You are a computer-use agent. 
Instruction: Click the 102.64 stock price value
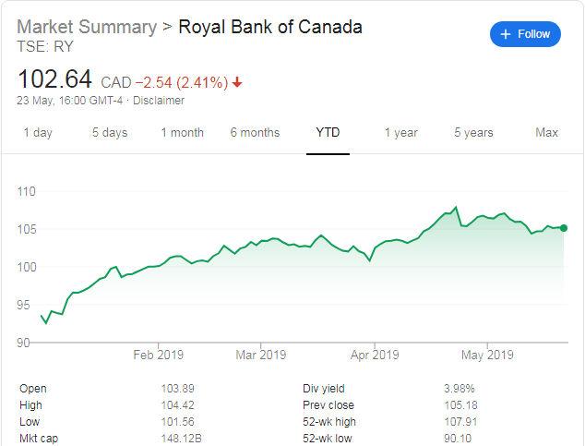click(x=54, y=80)
